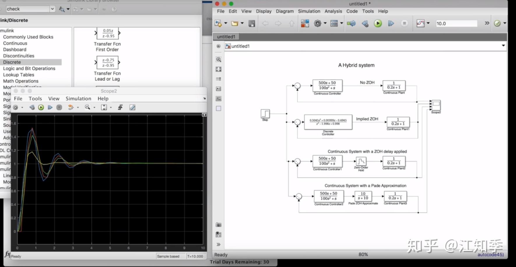Click the Scope2 Triggers icon
Image resolution: width=516 pixels, height=267 pixels.
point(120,107)
